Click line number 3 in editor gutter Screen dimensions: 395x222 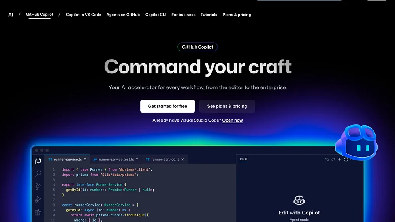(x=54, y=180)
